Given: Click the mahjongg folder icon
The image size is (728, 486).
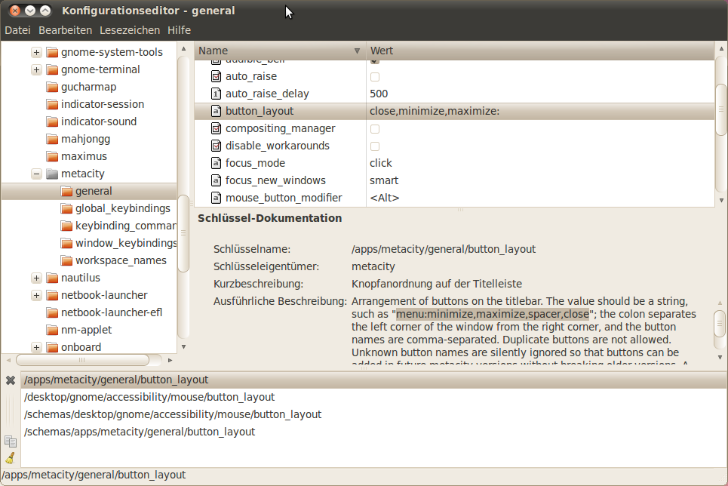Looking at the screenshot, I should click(52, 139).
